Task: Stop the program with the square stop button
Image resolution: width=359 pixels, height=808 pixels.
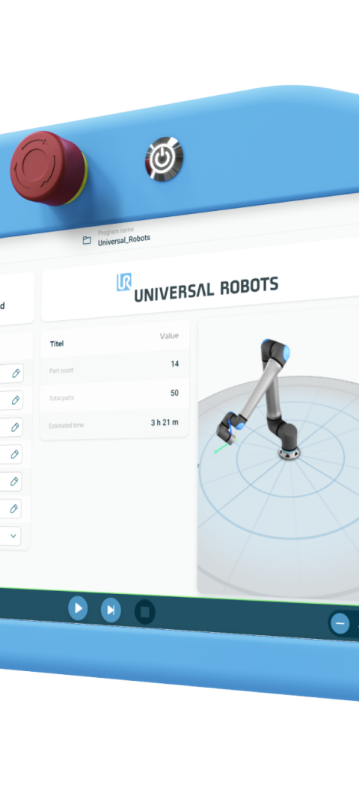Action: (x=145, y=612)
